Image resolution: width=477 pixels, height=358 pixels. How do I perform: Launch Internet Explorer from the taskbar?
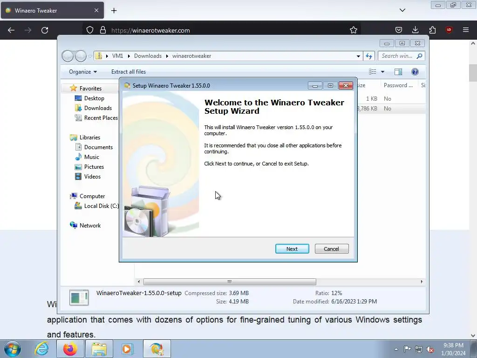point(41,349)
